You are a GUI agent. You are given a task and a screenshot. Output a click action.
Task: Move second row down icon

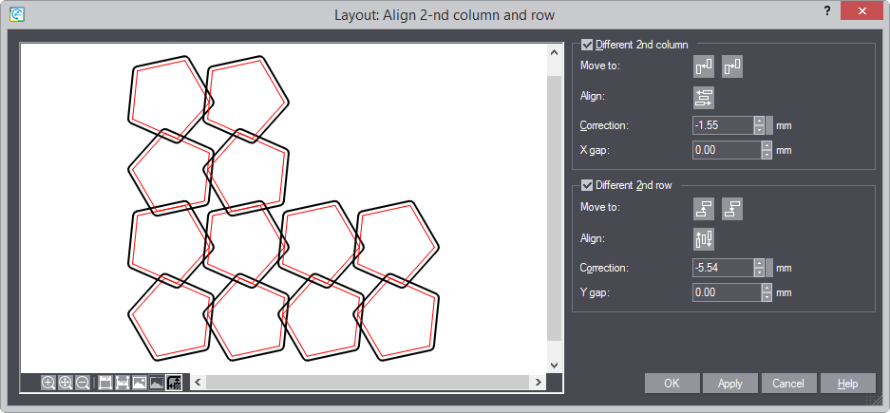pyautogui.click(x=732, y=209)
